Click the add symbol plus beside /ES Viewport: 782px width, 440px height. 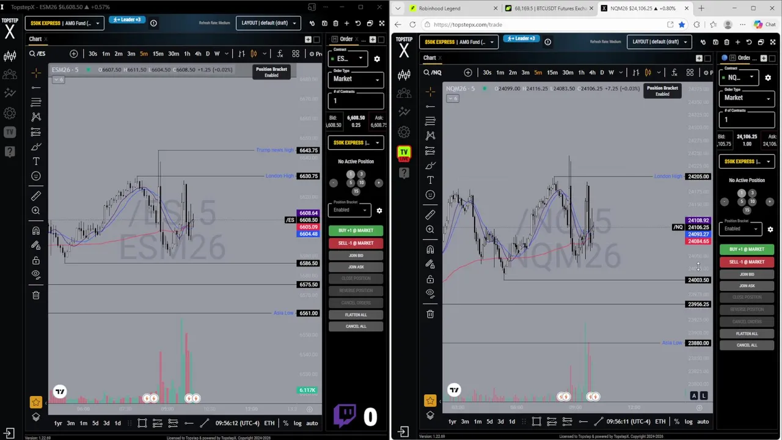(x=74, y=54)
